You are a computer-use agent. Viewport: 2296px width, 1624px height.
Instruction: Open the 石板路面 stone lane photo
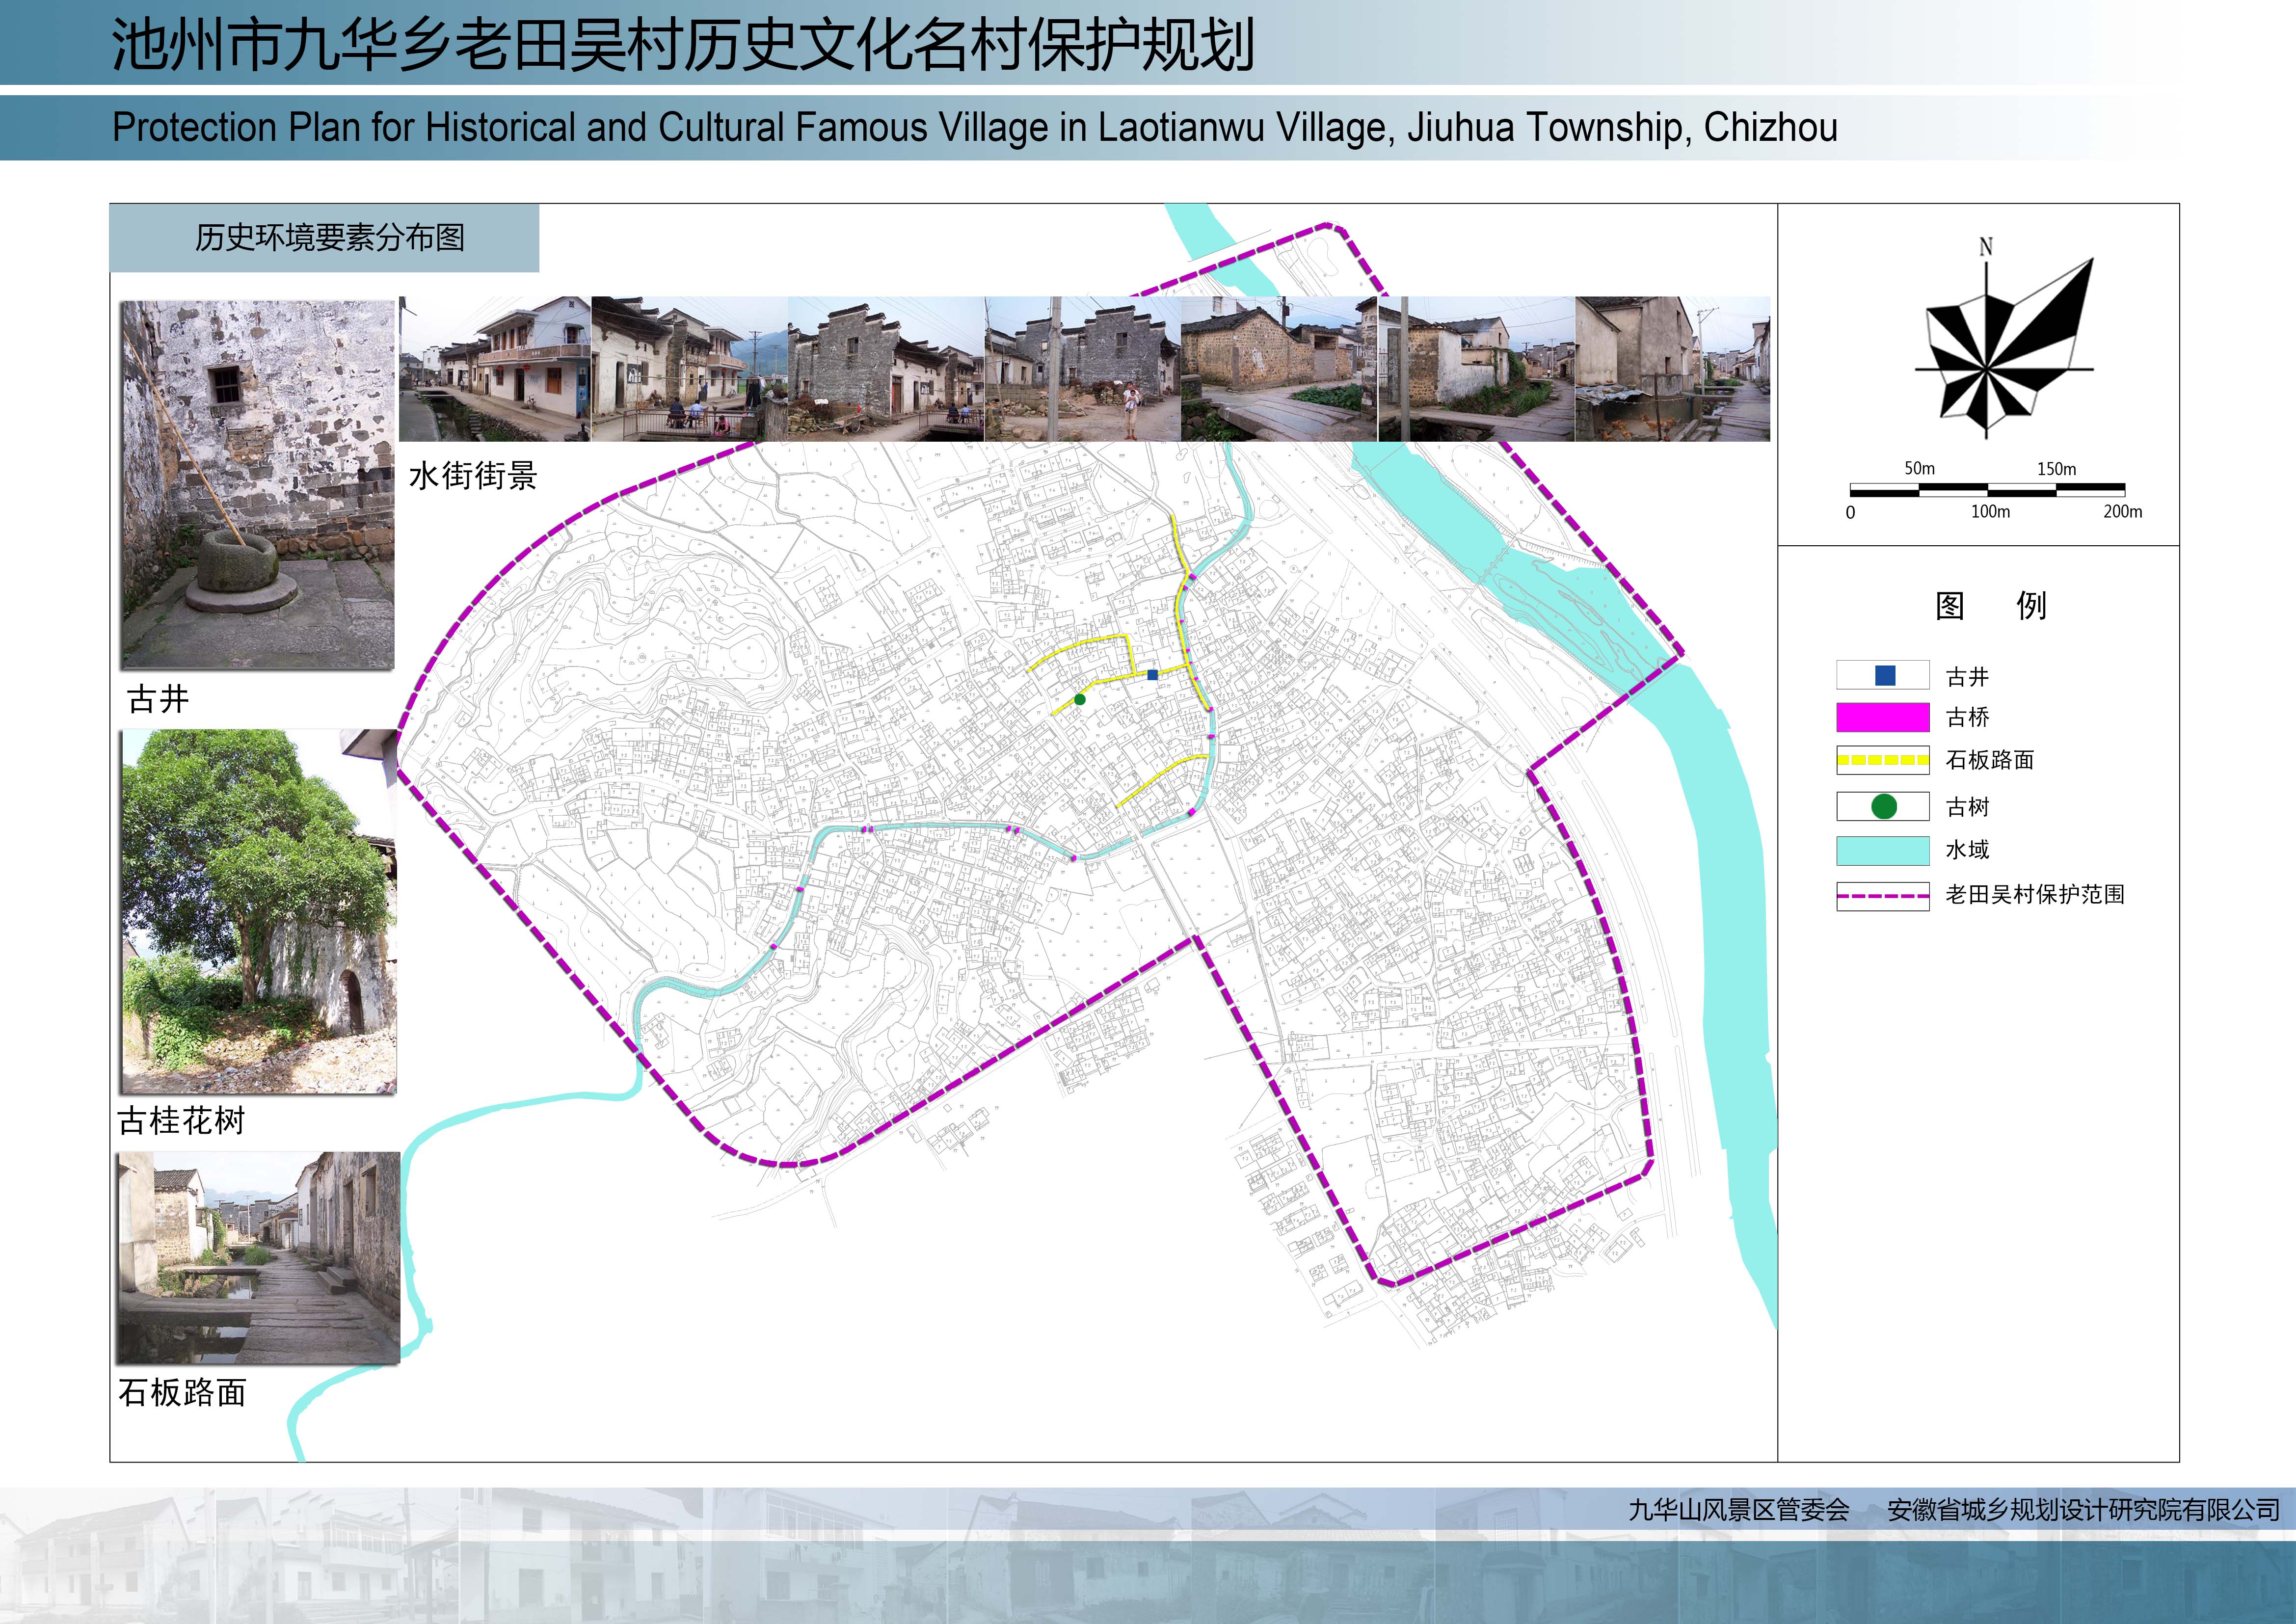pyautogui.click(x=259, y=1257)
